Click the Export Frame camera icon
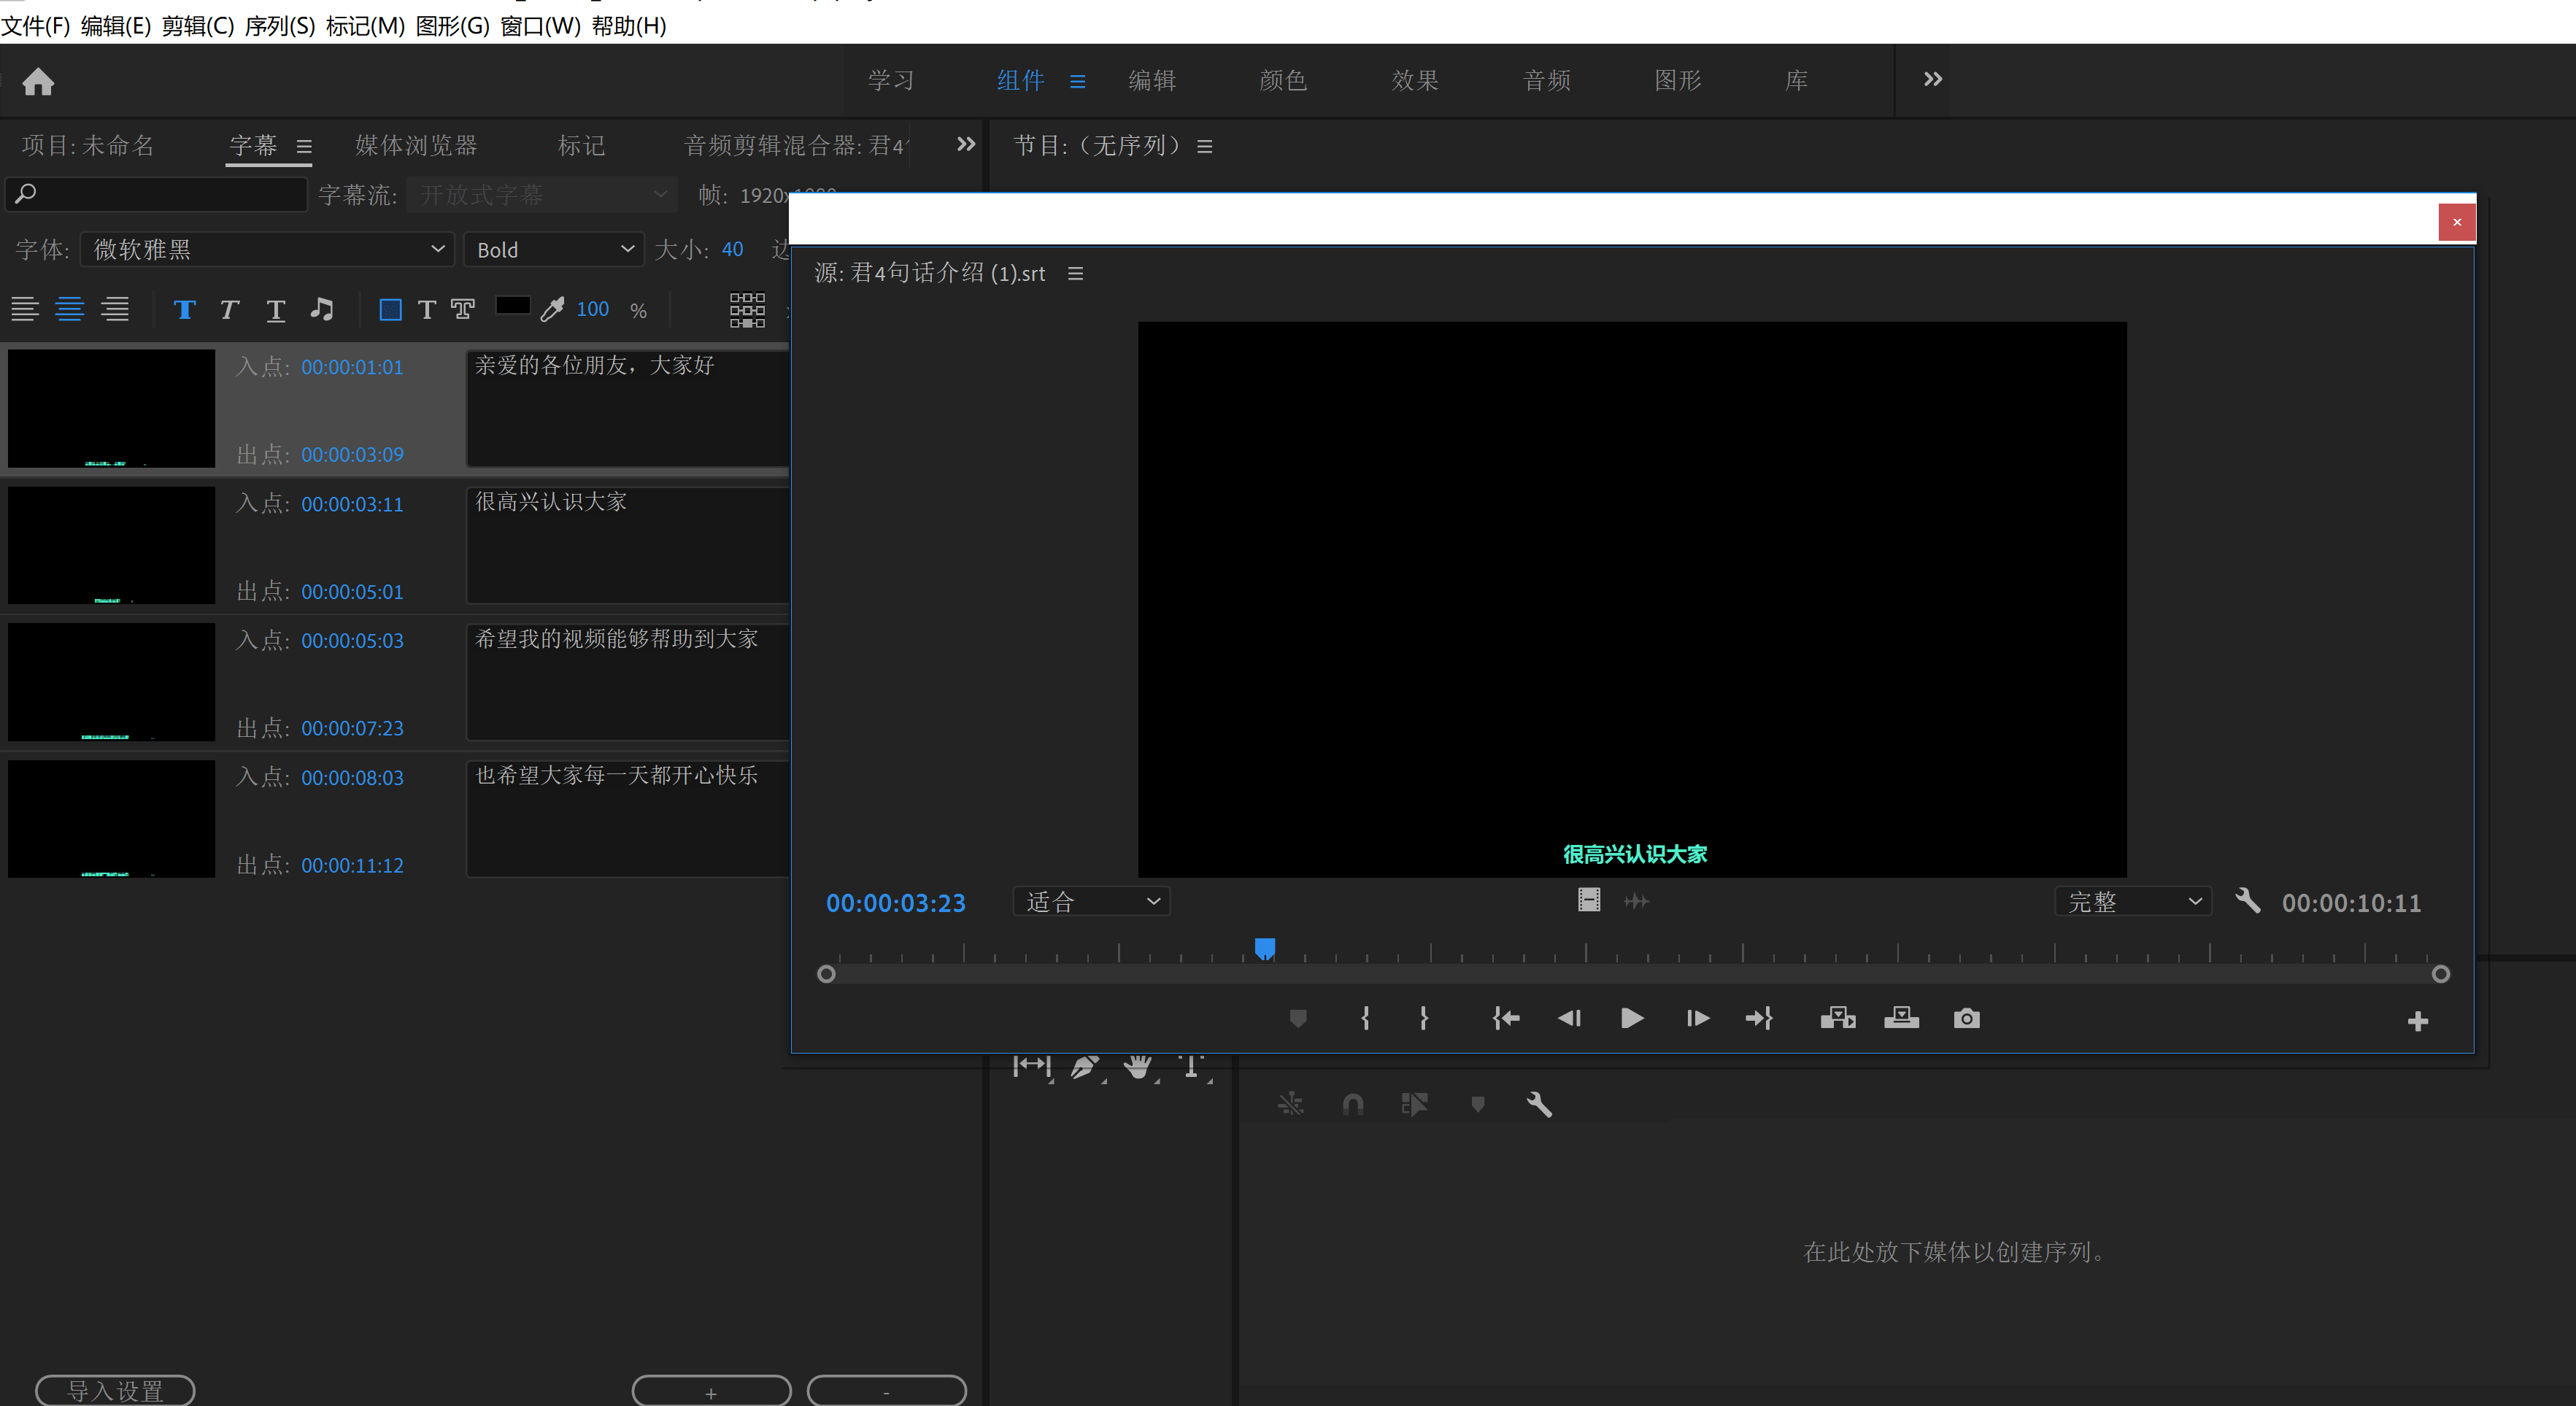This screenshot has width=2576, height=1406. [1966, 1018]
